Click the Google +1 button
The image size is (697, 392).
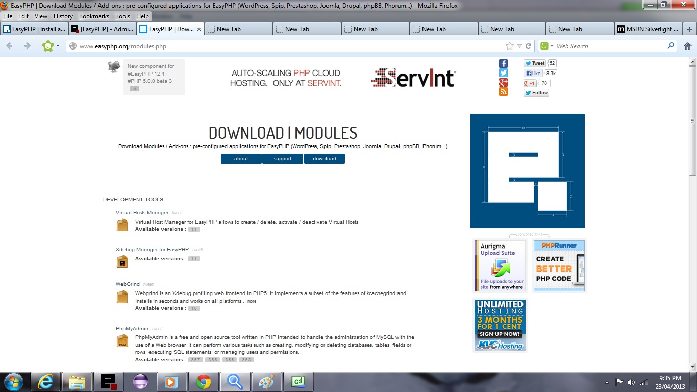pyautogui.click(x=530, y=83)
